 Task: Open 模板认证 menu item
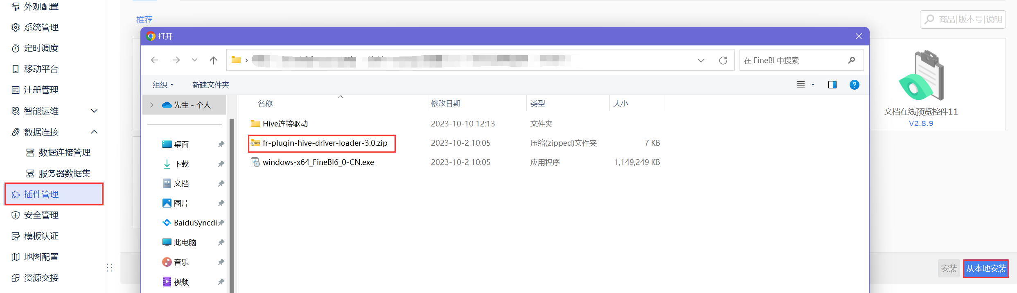[41, 236]
